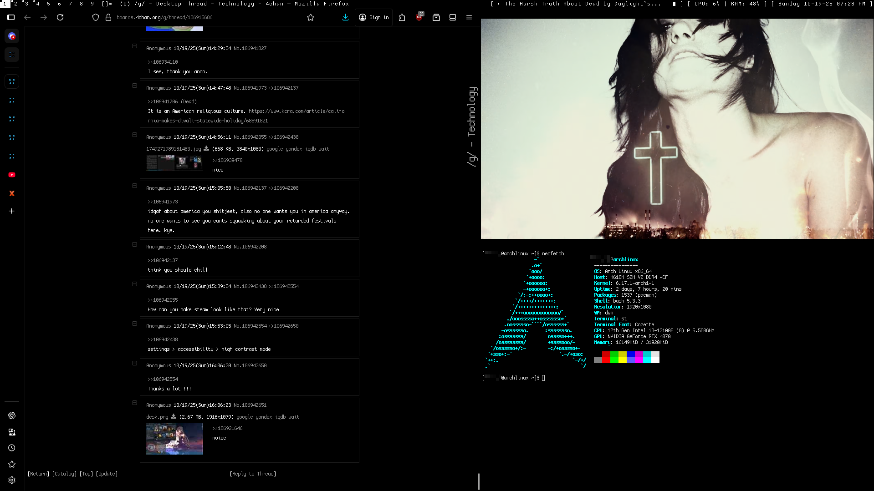Viewport: 874px width, 491px height.
Task: Reload the 4chan thread page
Action: (60, 17)
